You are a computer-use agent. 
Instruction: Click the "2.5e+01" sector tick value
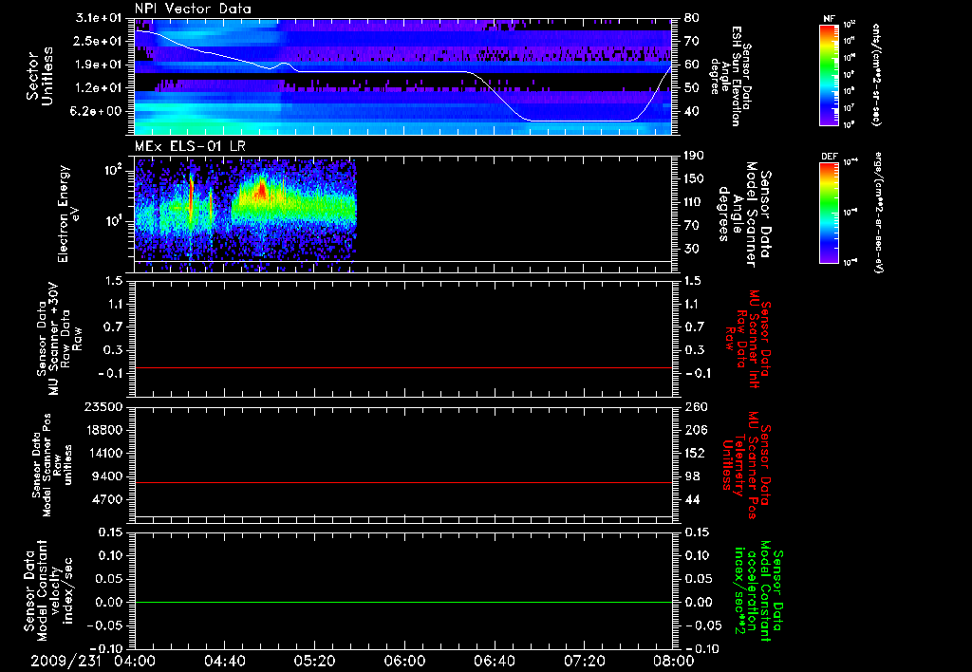[x=98, y=41]
